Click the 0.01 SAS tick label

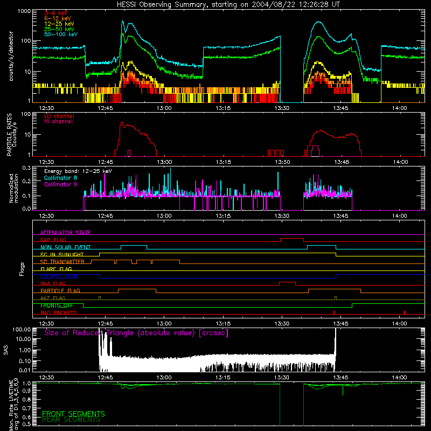click(x=25, y=370)
